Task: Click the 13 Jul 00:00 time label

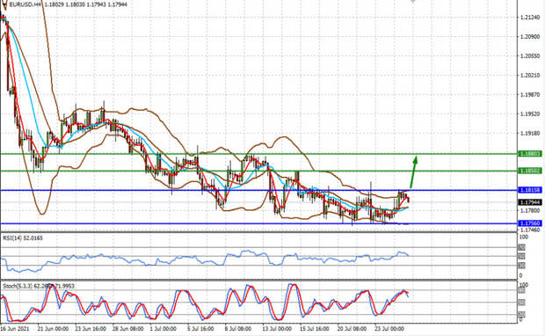Action: (x=277, y=329)
